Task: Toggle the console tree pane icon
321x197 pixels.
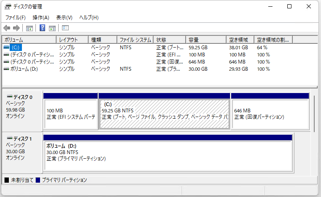Action: click(30, 28)
